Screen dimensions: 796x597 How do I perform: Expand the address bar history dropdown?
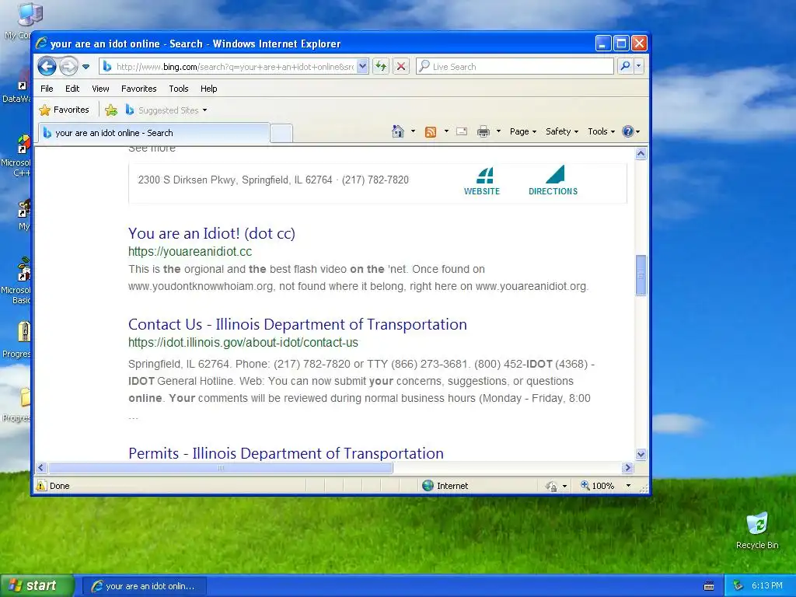coord(362,67)
